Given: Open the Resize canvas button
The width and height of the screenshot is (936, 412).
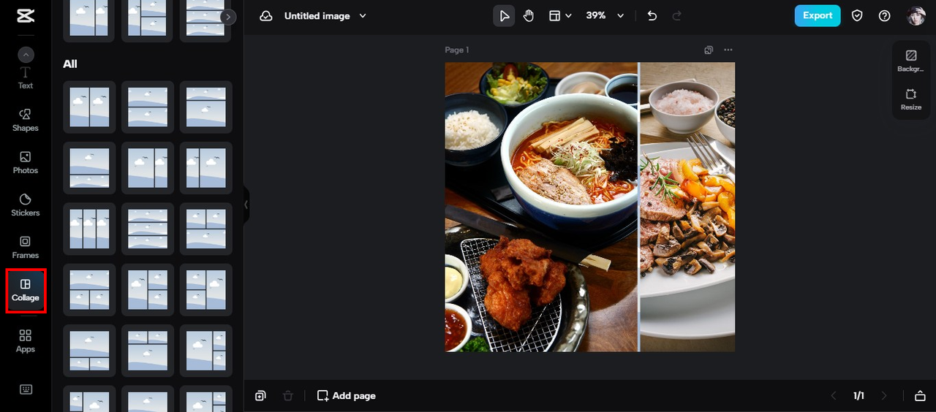Looking at the screenshot, I should [x=911, y=99].
